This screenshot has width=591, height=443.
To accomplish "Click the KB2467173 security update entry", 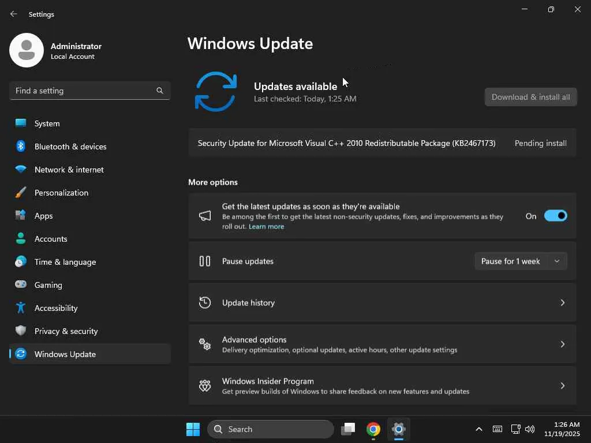I will pyautogui.click(x=382, y=143).
